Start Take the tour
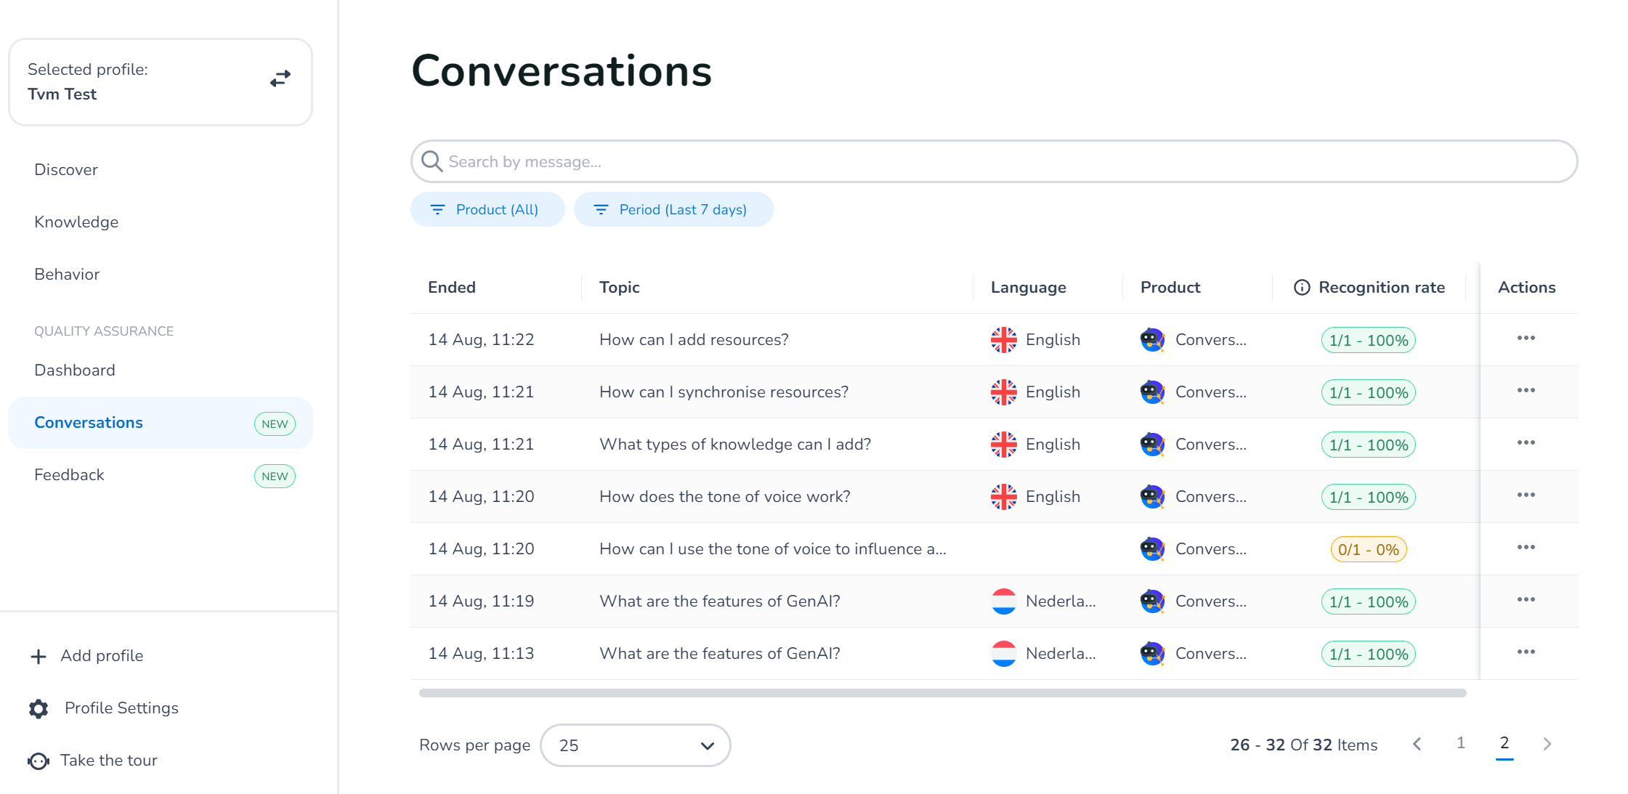This screenshot has width=1628, height=794. pyautogui.click(x=109, y=761)
